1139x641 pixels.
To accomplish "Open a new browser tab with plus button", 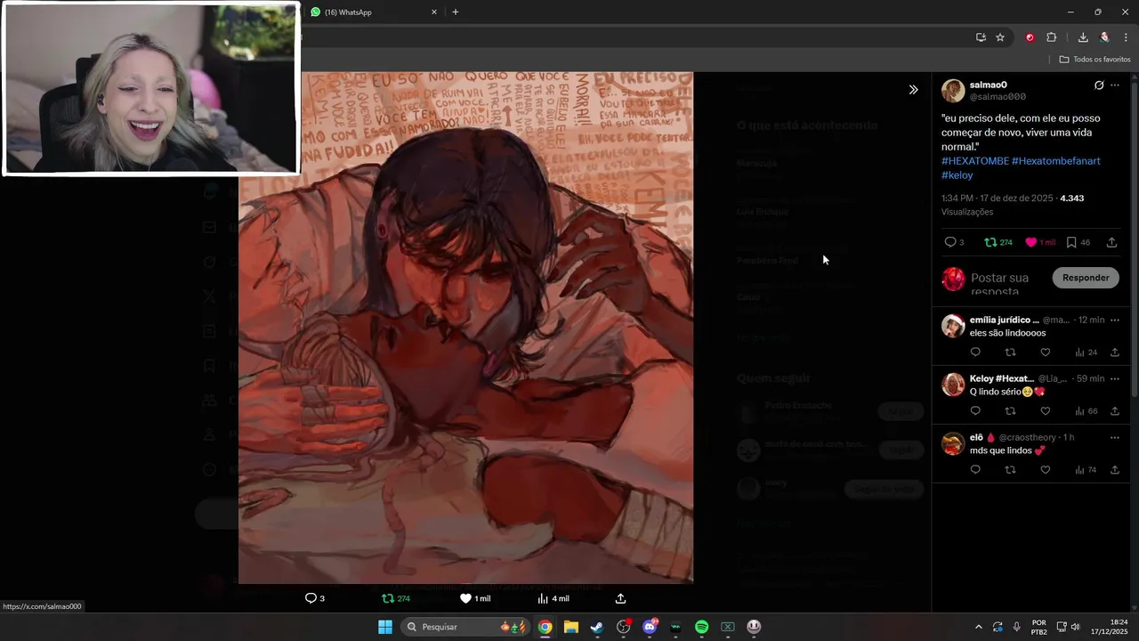I will 456,12.
